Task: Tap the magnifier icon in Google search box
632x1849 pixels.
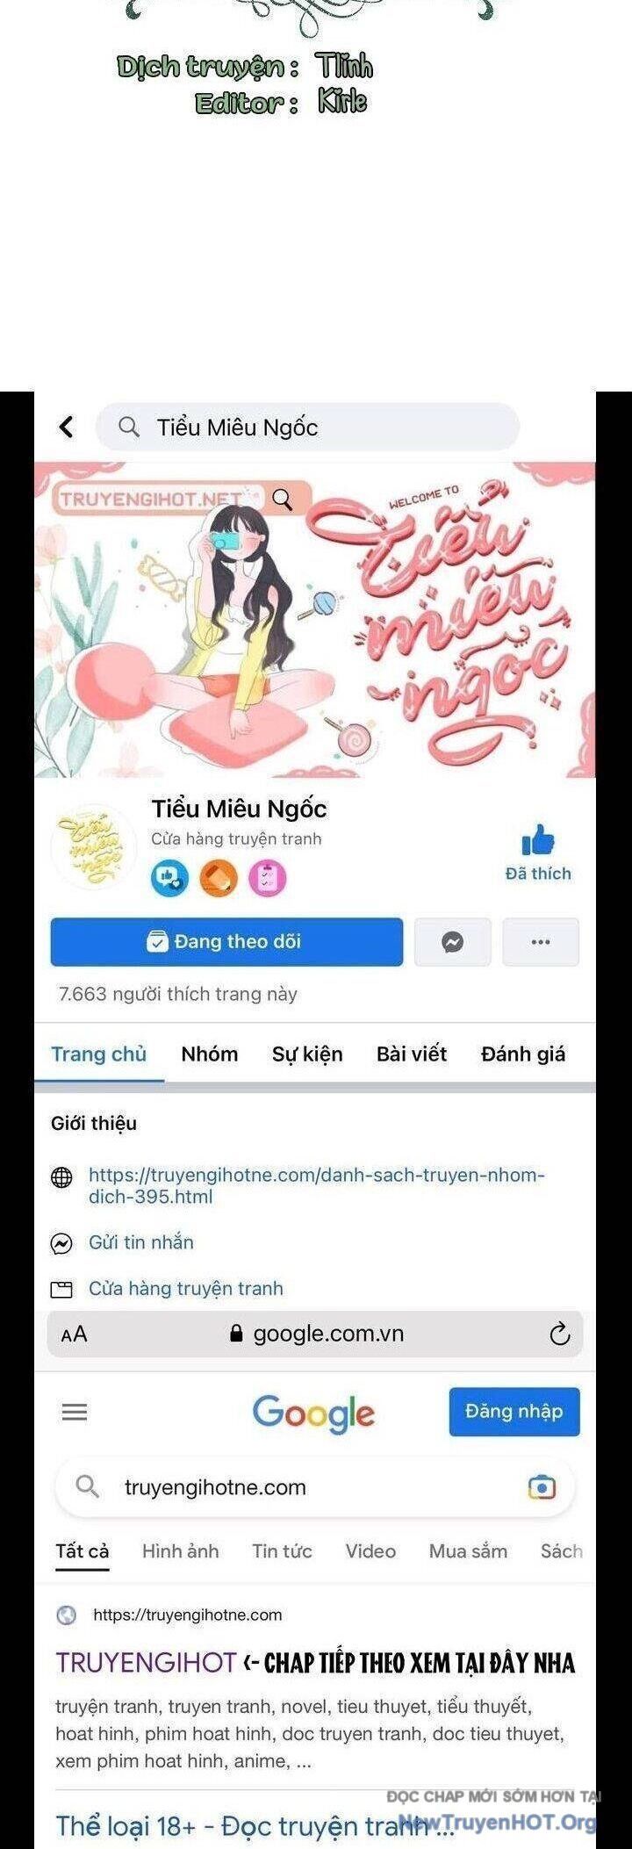Action: coord(87,1486)
